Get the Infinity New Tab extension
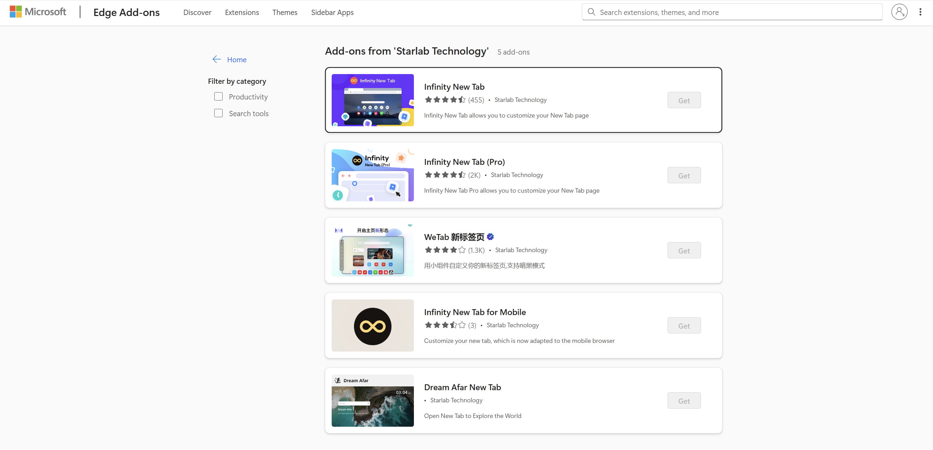The height and width of the screenshot is (450, 933). click(x=684, y=100)
